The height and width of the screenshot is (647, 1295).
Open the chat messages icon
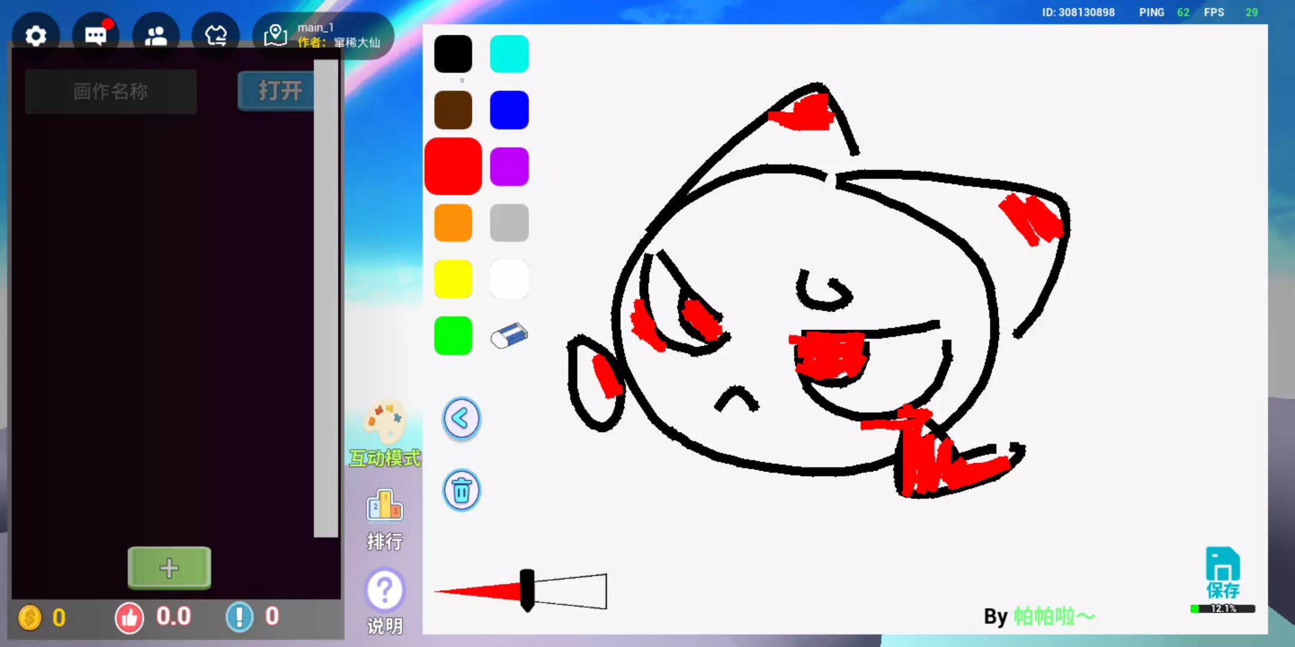click(96, 36)
